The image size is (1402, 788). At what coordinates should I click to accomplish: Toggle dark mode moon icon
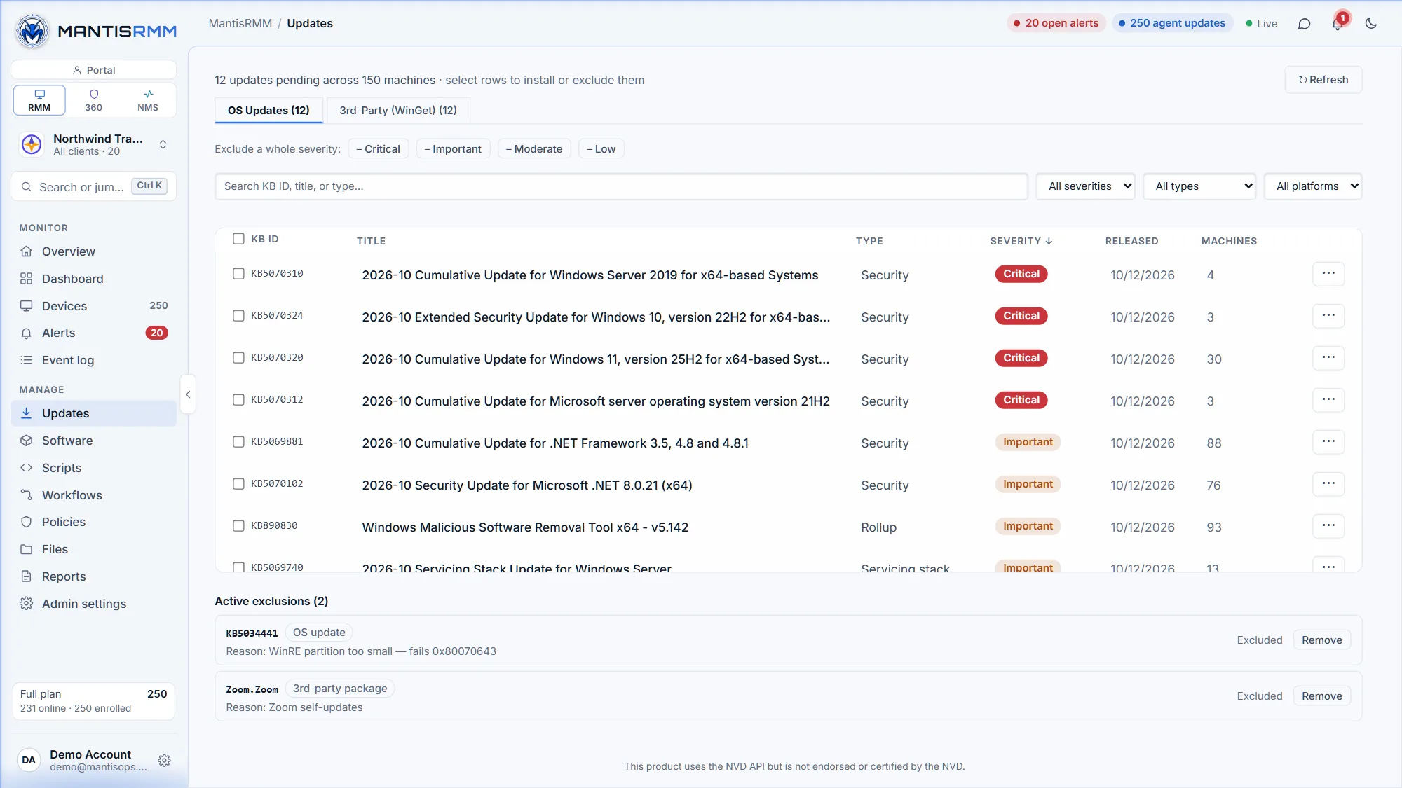click(x=1371, y=24)
